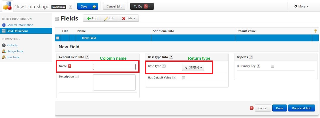Select the New Field table row
This screenshot has height=118, width=320.
coord(187,38)
